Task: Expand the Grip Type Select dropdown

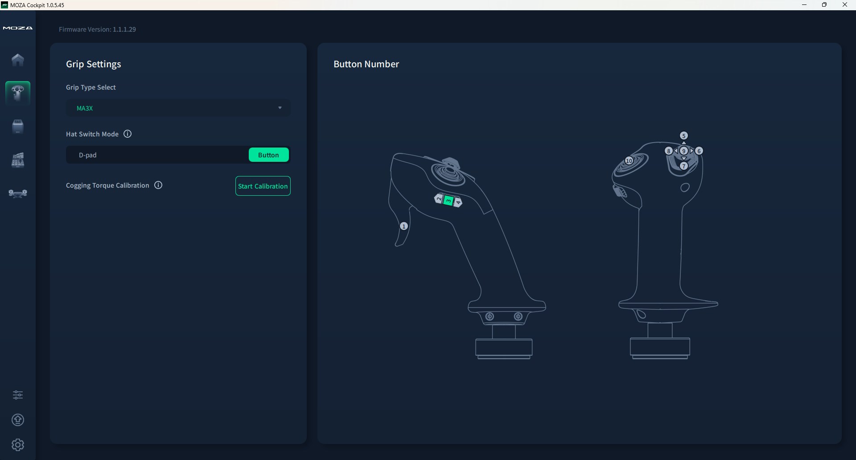Action: coord(178,108)
